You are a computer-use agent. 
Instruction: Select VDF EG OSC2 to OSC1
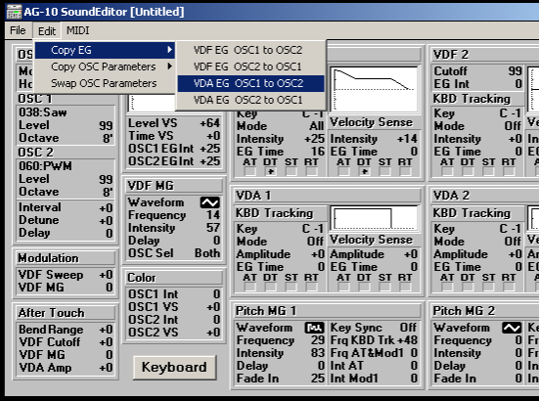250,67
